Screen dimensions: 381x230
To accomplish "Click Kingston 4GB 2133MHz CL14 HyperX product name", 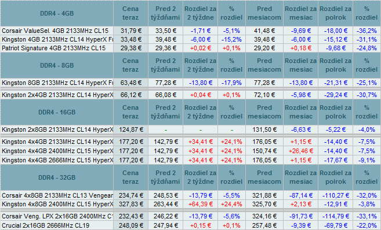I will (x=57, y=39).
